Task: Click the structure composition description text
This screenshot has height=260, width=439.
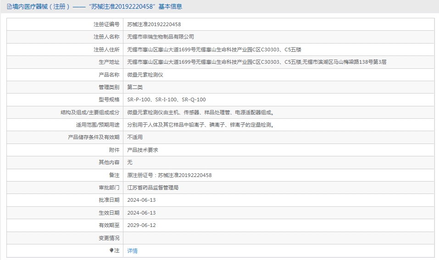Action: (x=201, y=112)
